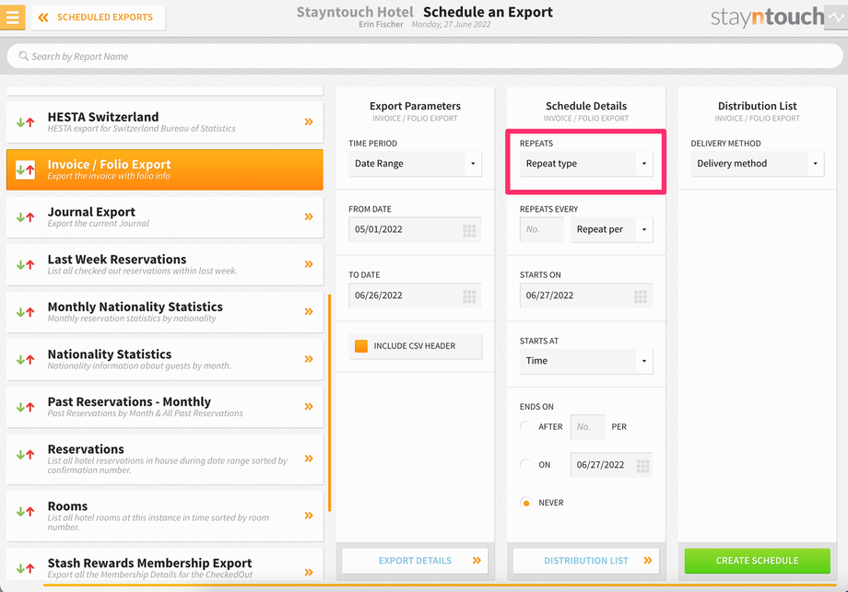Click the activity pulse icon at top right
The width and height of the screenshot is (848, 592).
[836, 17]
